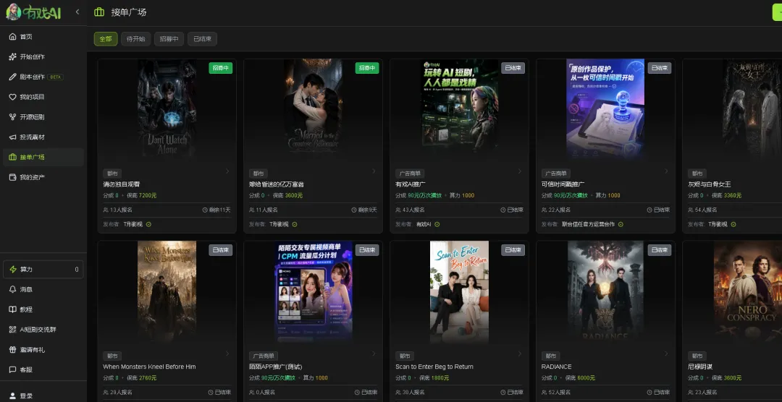Image resolution: width=782 pixels, height=402 pixels.
Task: Expand the RADIANCE card chevron
Action: pos(666,354)
